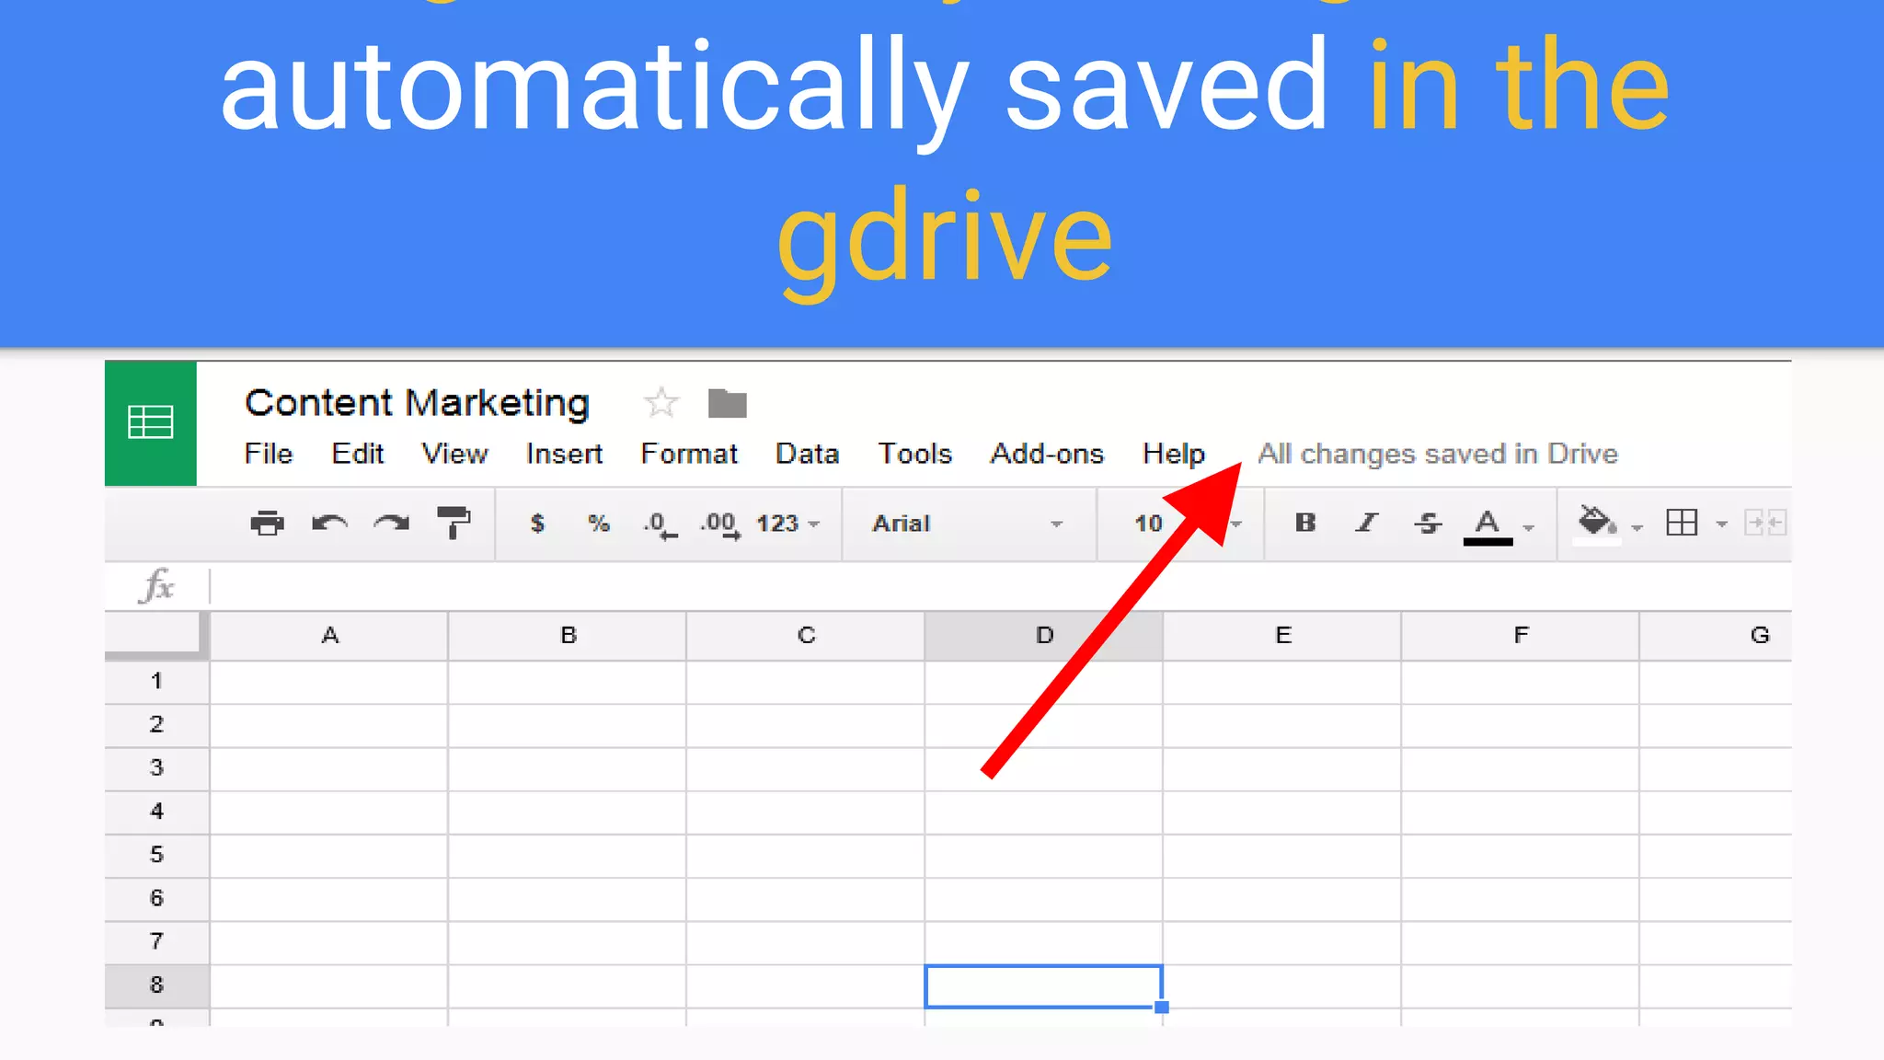Screen dimensions: 1884x1060
Task: Select row 2 header
Action: (x=157, y=725)
